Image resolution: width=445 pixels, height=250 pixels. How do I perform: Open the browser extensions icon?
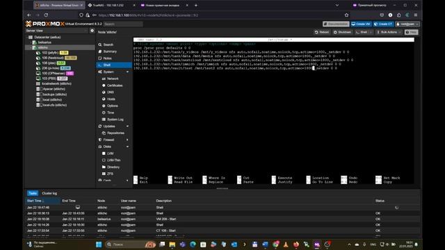click(398, 15)
